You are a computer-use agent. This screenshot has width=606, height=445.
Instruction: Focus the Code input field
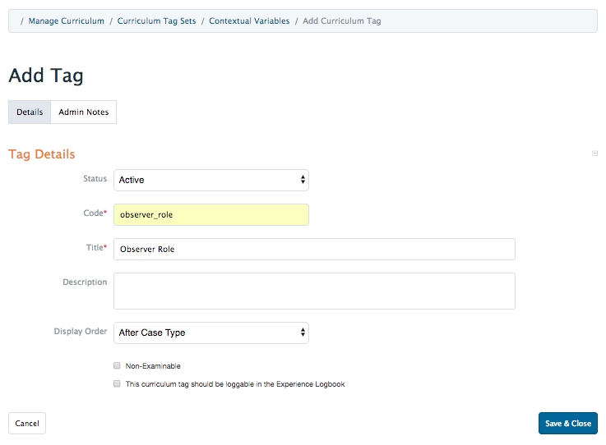coord(210,214)
